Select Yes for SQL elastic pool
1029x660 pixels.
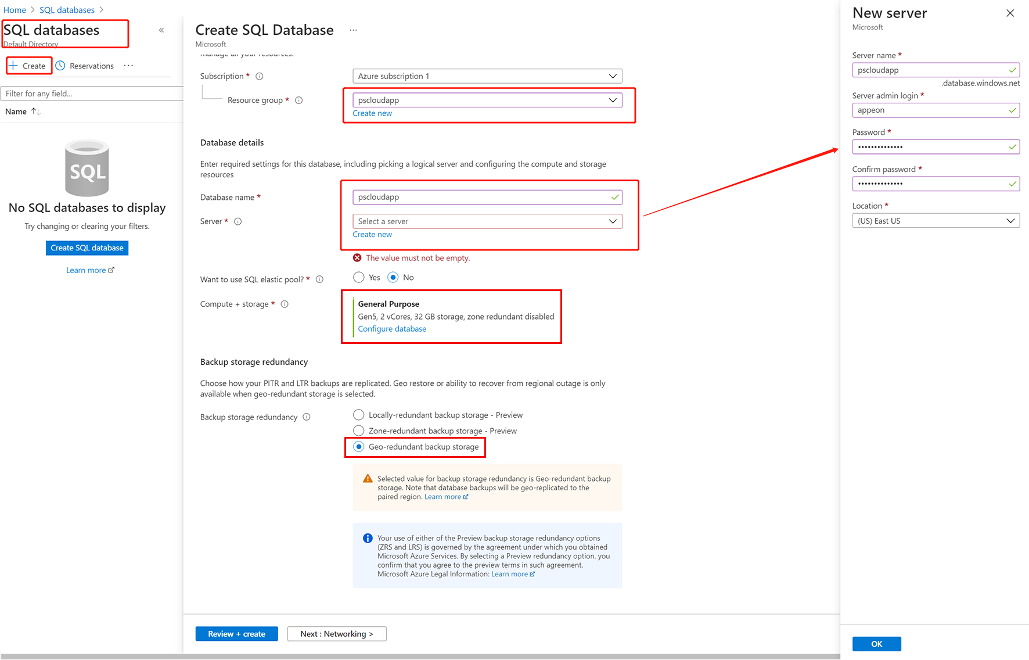[x=359, y=277]
